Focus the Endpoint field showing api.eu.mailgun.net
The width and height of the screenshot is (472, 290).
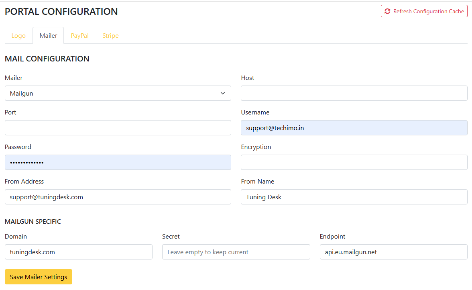click(x=393, y=252)
